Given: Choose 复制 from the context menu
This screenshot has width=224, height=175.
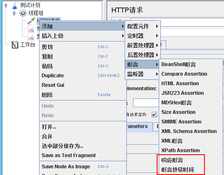Looking at the screenshot, I should pyautogui.click(x=83, y=57).
